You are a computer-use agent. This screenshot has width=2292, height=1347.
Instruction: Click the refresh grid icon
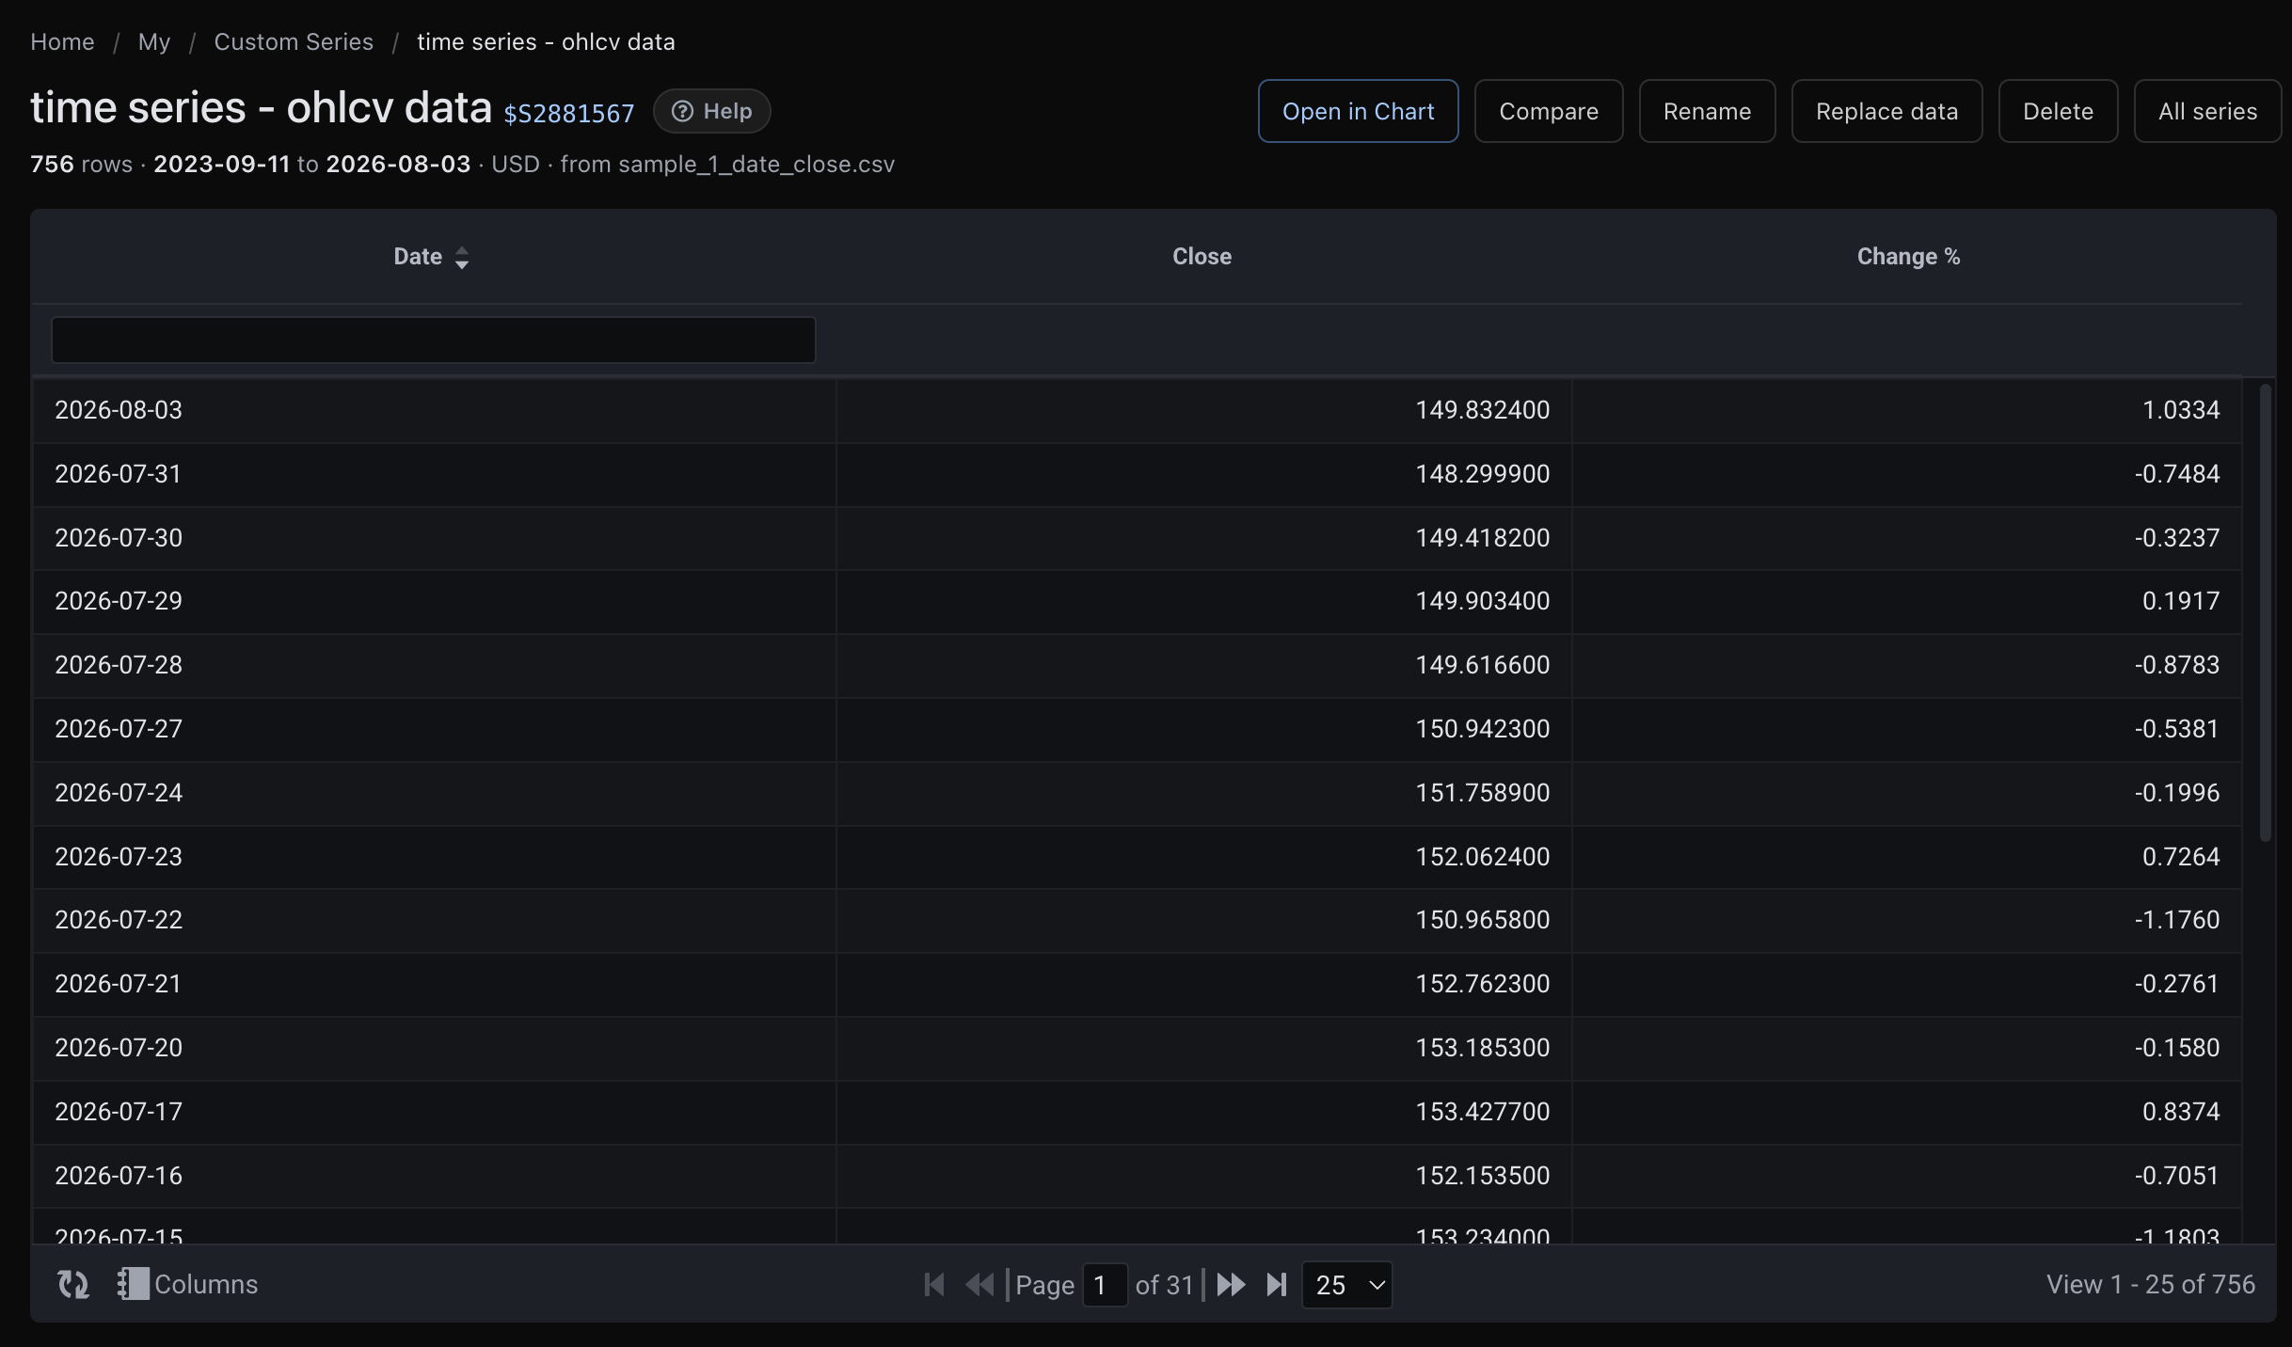point(73,1284)
